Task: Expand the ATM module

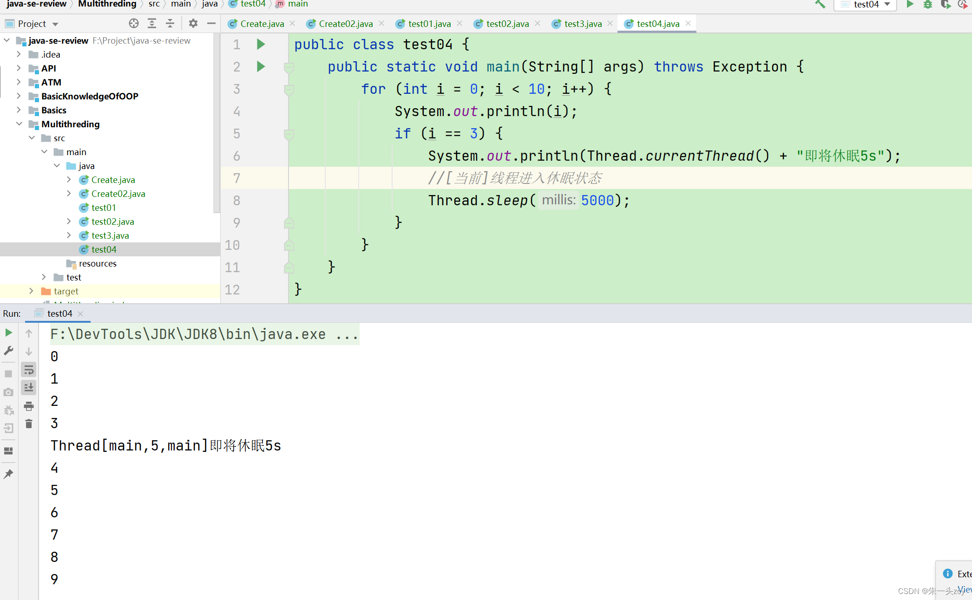Action: [19, 82]
